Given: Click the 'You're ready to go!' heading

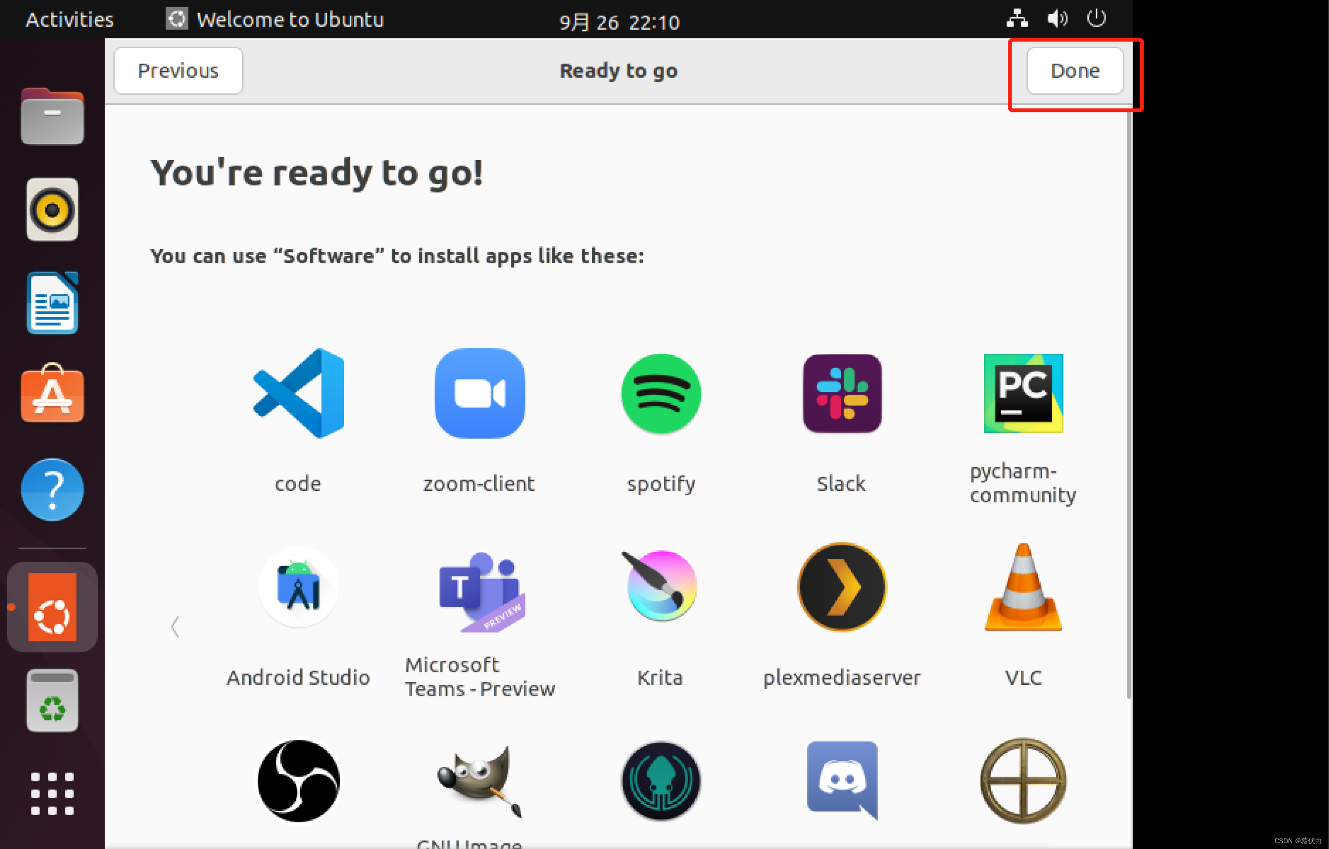Looking at the screenshot, I should point(317,173).
